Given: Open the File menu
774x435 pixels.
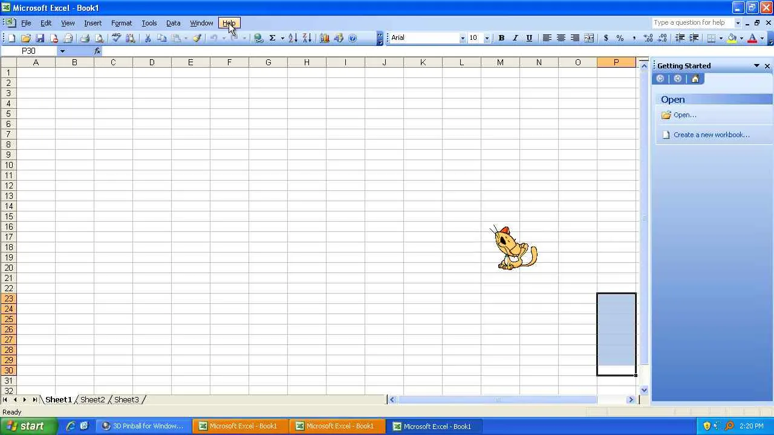Looking at the screenshot, I should pyautogui.click(x=26, y=23).
